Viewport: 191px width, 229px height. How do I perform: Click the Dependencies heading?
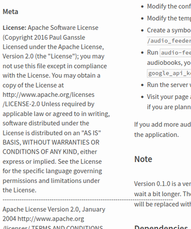(x=161, y=227)
